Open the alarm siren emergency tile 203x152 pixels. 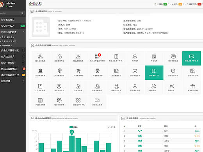[41, 72]
